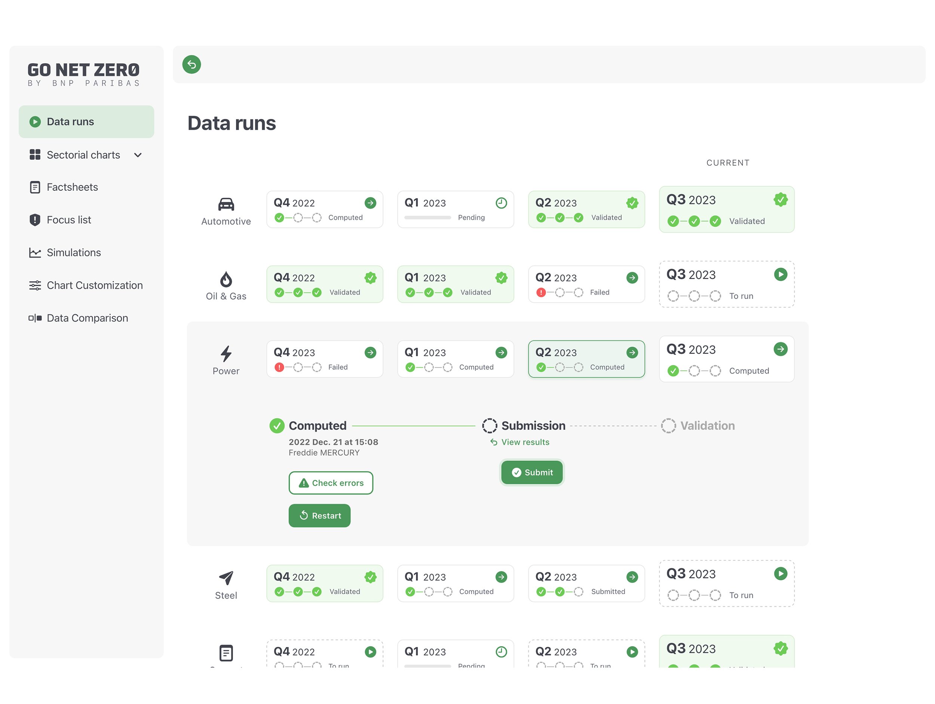Click 'Submitted' status on Steel Q2 2023
The height and width of the screenshot is (704, 935).
pos(608,592)
